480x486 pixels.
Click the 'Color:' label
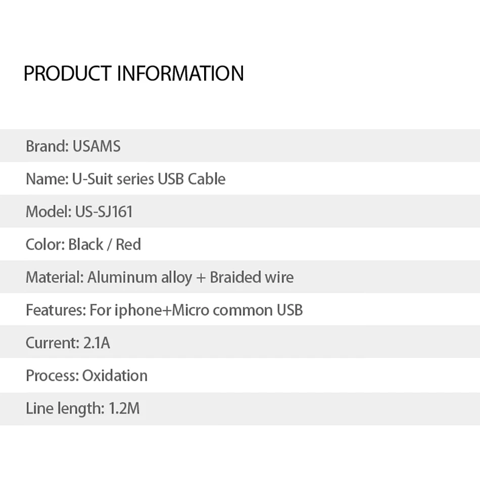coord(45,244)
